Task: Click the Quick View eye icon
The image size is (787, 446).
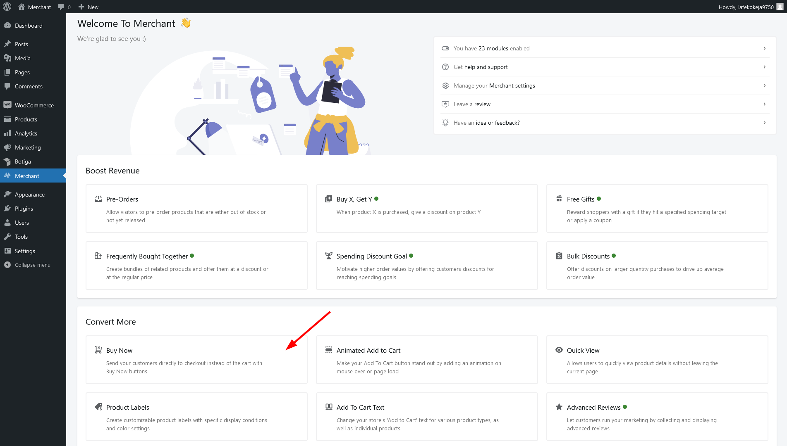Action: click(559, 350)
